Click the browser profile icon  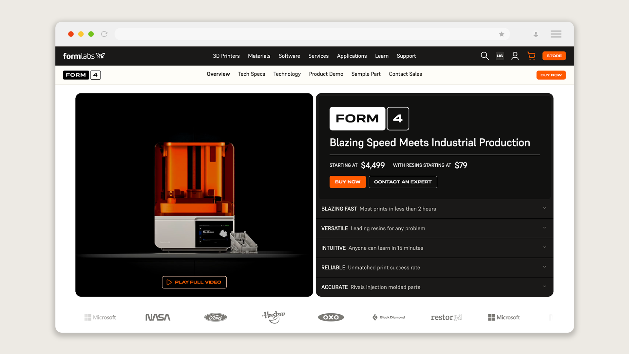[536, 34]
